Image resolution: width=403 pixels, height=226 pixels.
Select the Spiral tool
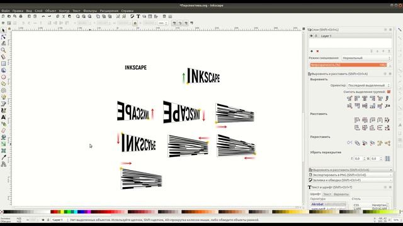[x=3, y=90]
